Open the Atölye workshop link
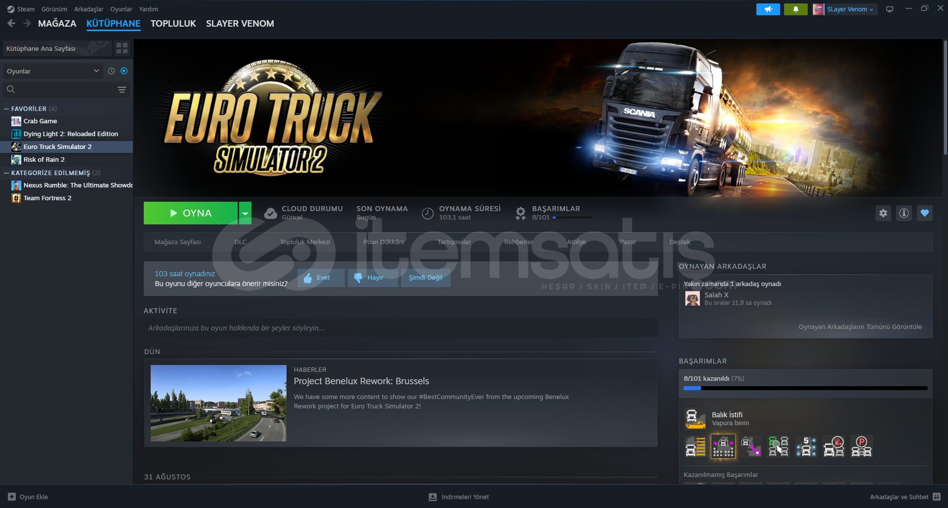The height and width of the screenshot is (508, 948). (x=577, y=242)
